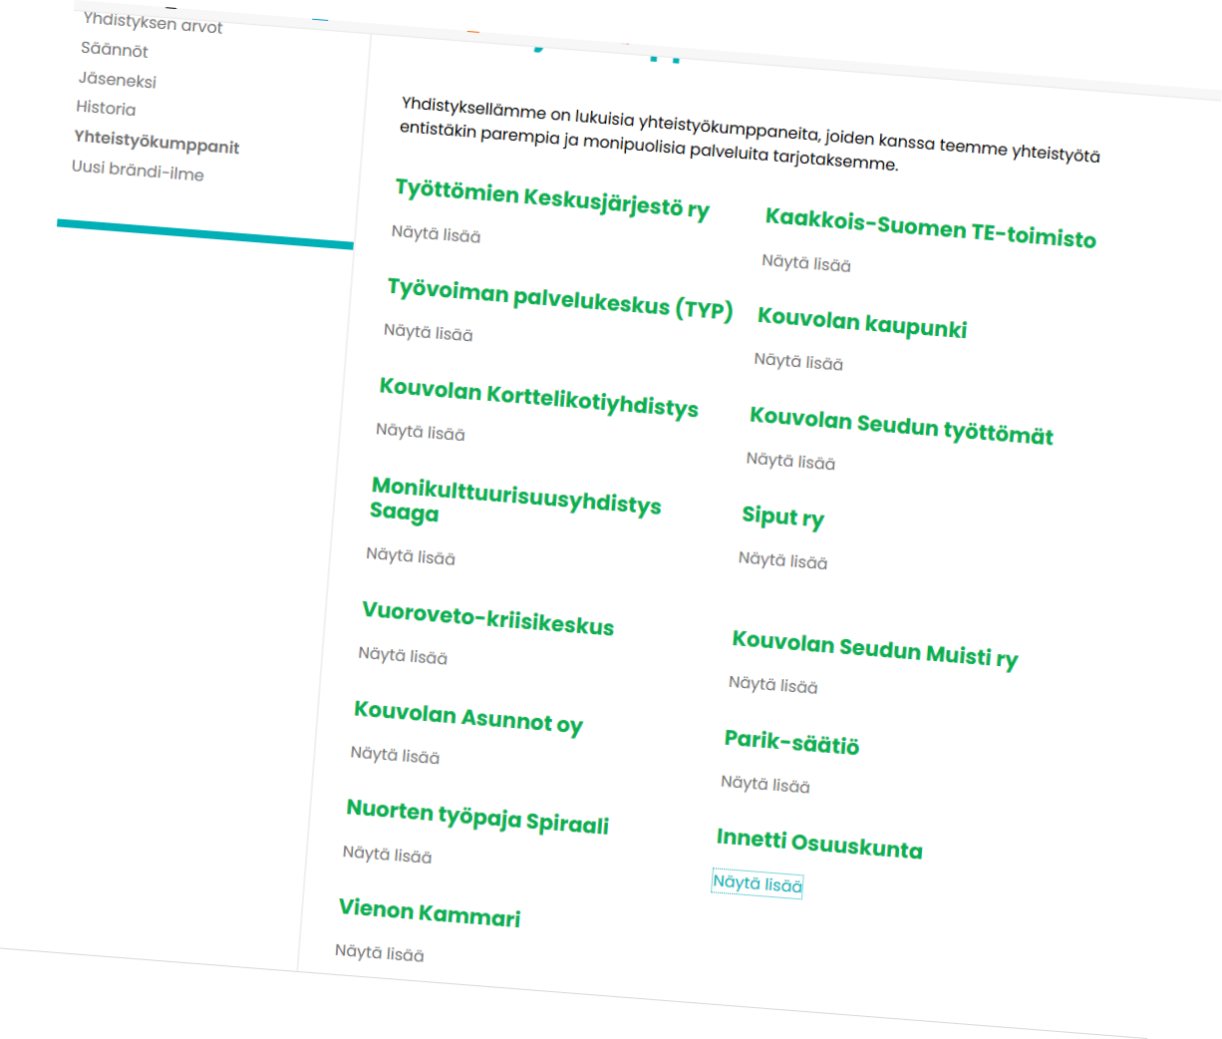
Task: Click the Nuorten työpaja Spiraali heading
Action: click(476, 817)
